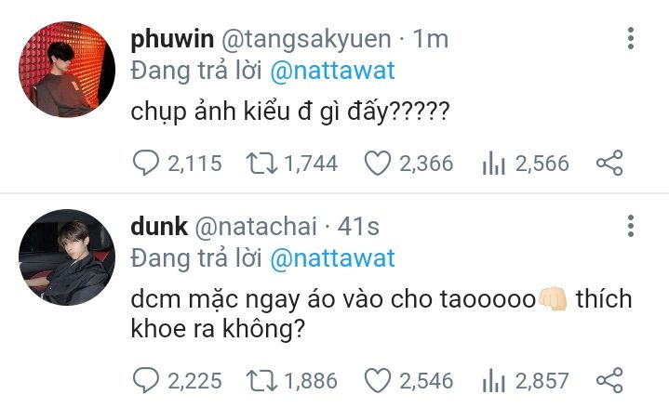Like dunk's tweet with the heart

click(376, 380)
